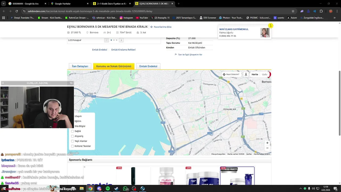Zoom in the map with plus button
341x192 pixels.
267,143
